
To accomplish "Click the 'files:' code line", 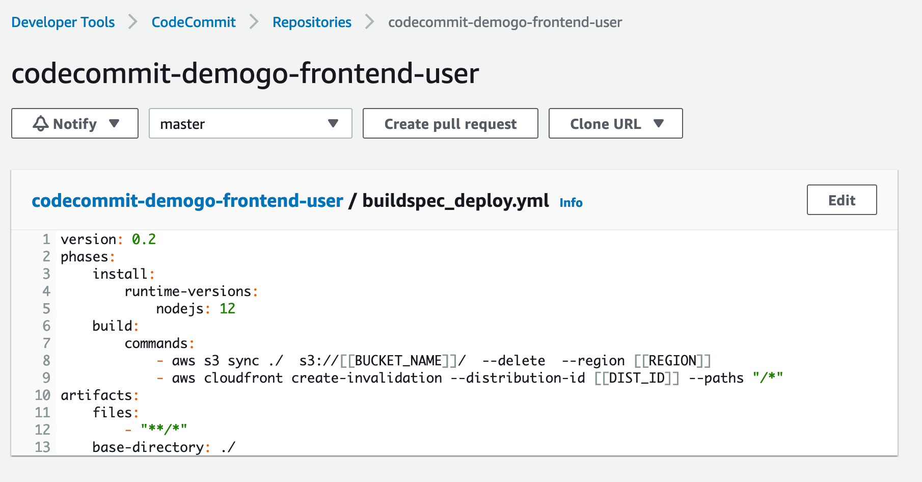I will (116, 412).
